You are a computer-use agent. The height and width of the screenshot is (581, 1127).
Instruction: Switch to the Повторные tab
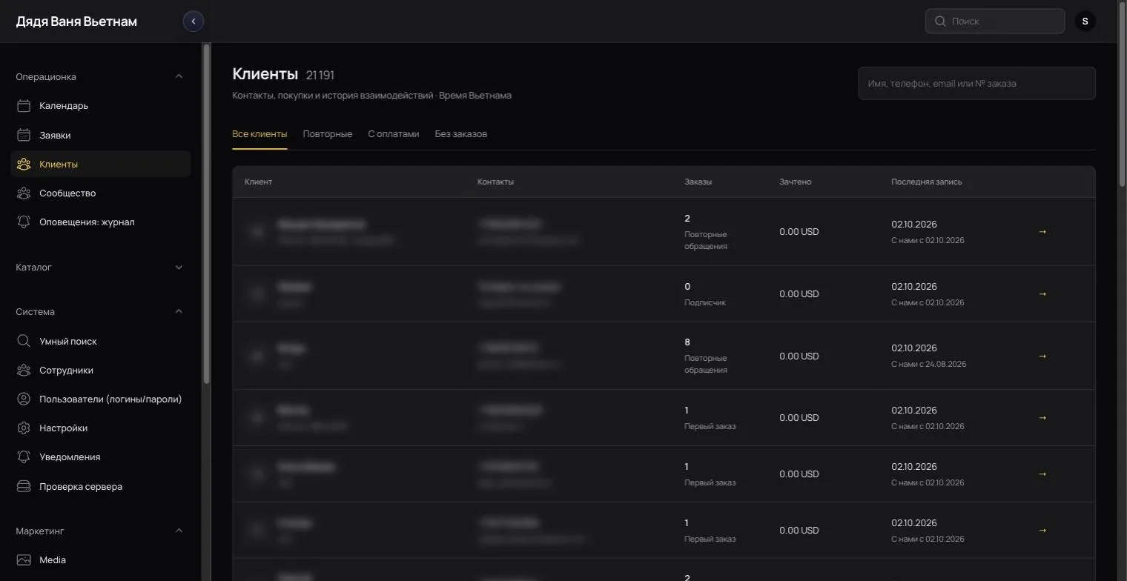328,134
